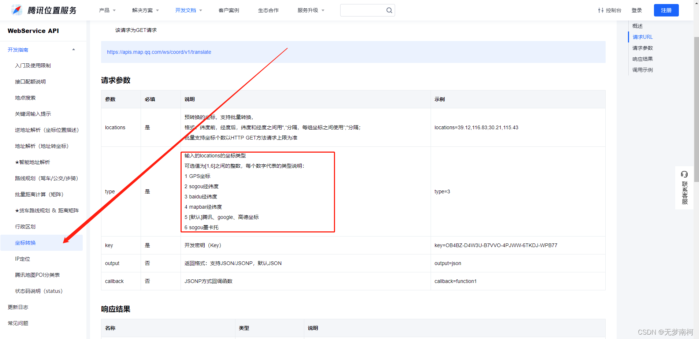The image size is (699, 339).
Task: Click the search magnifier icon
Action: [389, 10]
